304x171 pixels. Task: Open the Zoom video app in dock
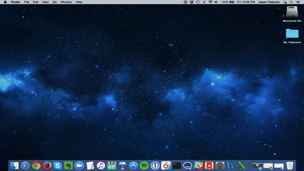click(x=79, y=166)
